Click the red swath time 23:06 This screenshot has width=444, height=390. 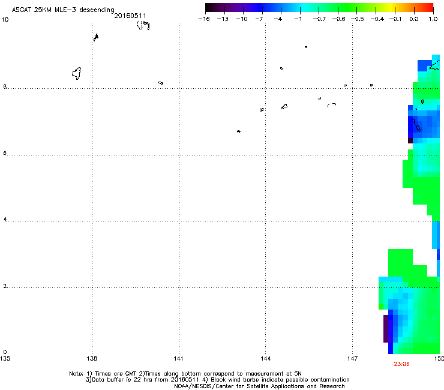point(401,364)
